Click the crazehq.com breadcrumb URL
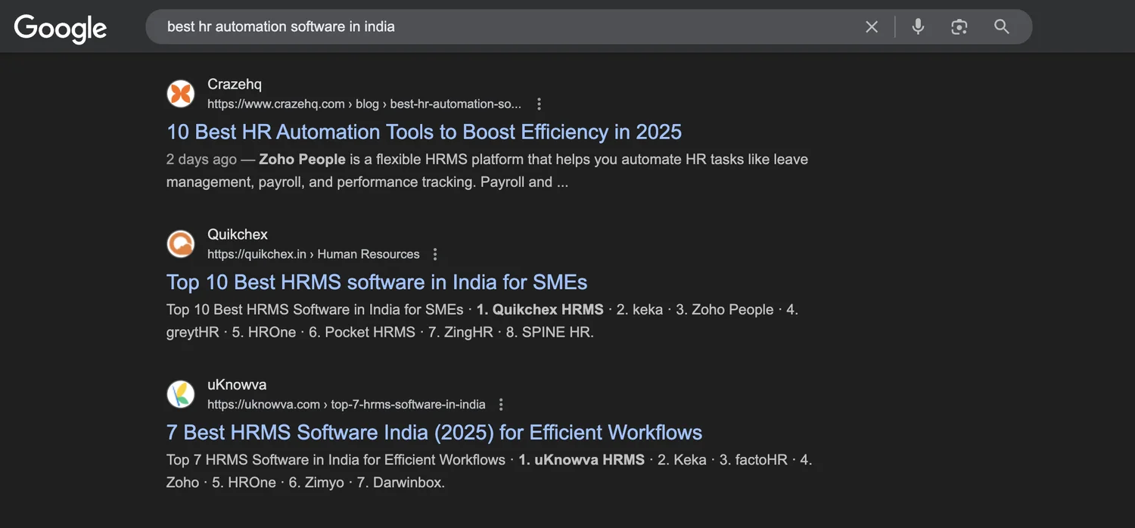 point(364,104)
